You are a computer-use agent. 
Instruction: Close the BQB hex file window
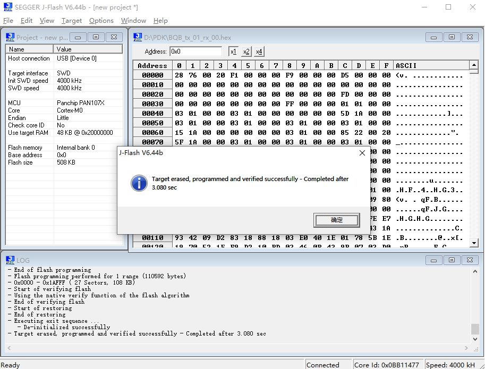tap(470, 37)
